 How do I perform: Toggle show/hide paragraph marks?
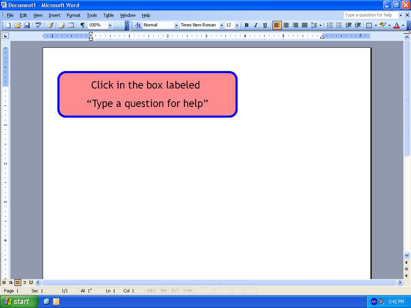[83, 25]
